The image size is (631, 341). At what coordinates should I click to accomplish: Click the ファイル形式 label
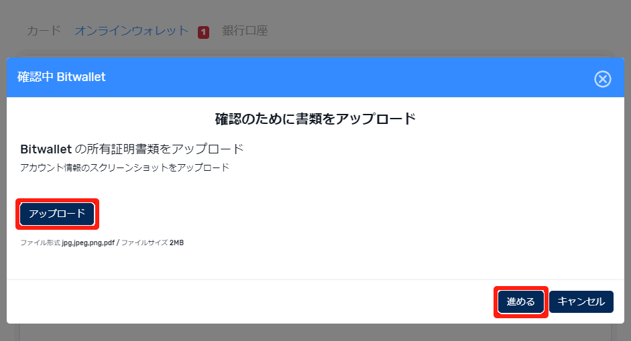(40, 243)
